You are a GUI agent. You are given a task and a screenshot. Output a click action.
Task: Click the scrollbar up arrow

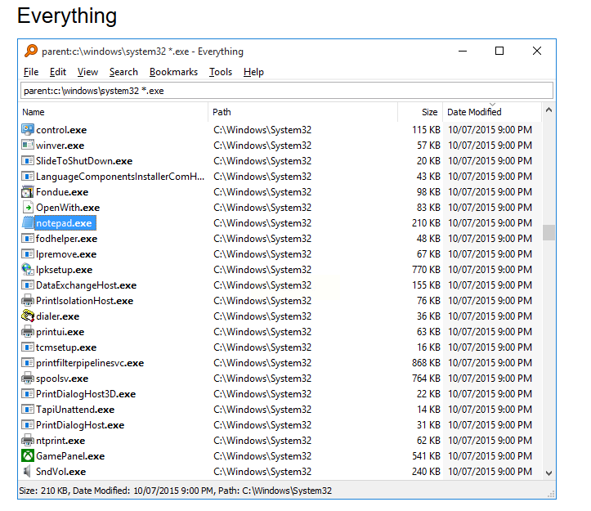548,111
